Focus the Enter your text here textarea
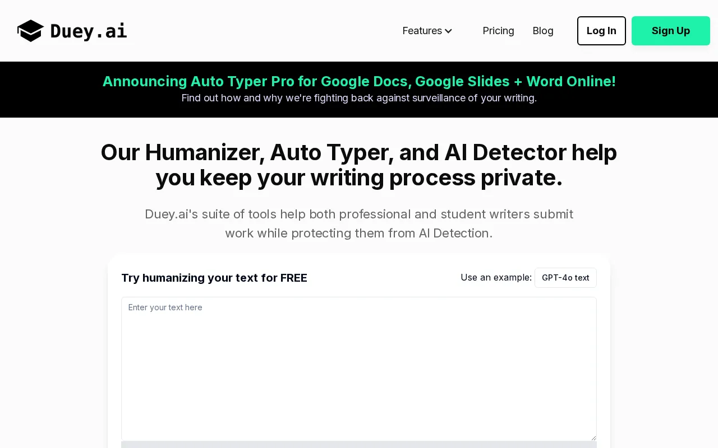This screenshot has width=718, height=448. (x=359, y=369)
